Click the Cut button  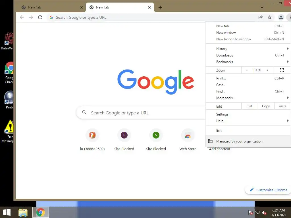[250, 106]
